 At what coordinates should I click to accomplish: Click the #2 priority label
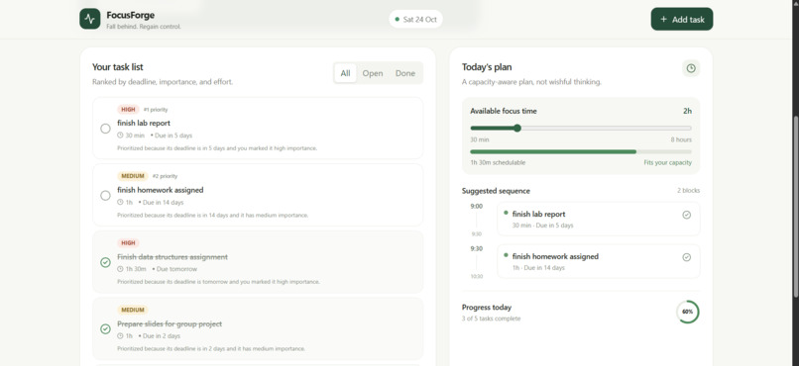(165, 176)
